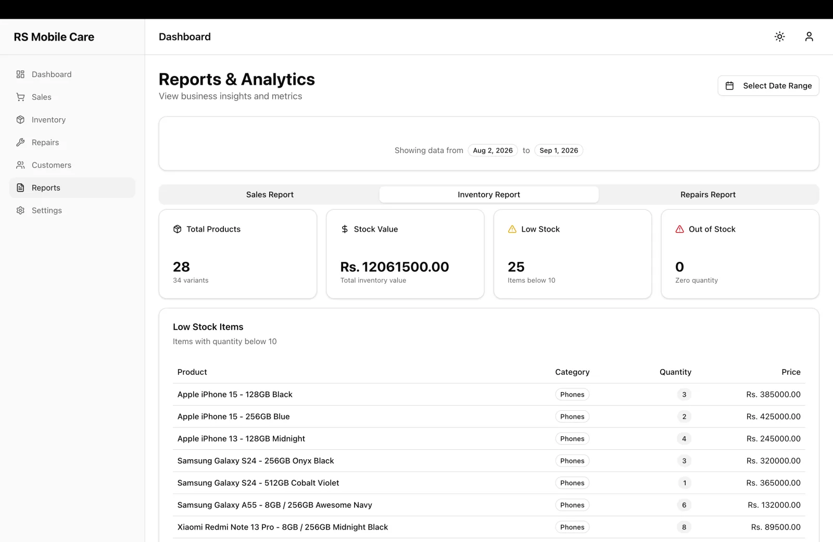Click the Phones badge for Xiaomi Redmi Note
The width and height of the screenshot is (833, 542).
point(572,527)
